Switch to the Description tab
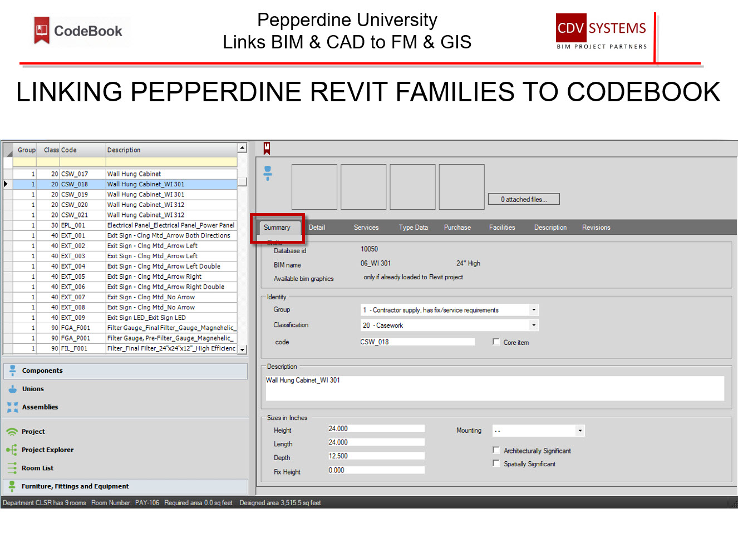Image resolution: width=738 pixels, height=553 pixels. tap(550, 228)
